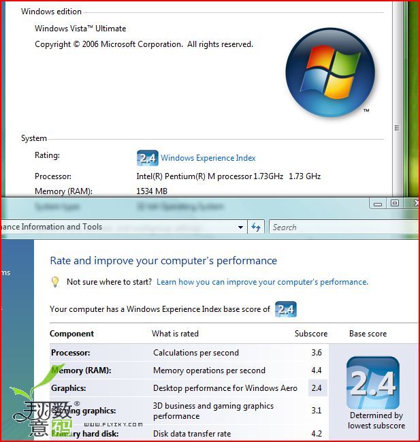Viewport: 420px width, 442px height.
Task: Click the Gaming graphics row label
Action: point(83,411)
